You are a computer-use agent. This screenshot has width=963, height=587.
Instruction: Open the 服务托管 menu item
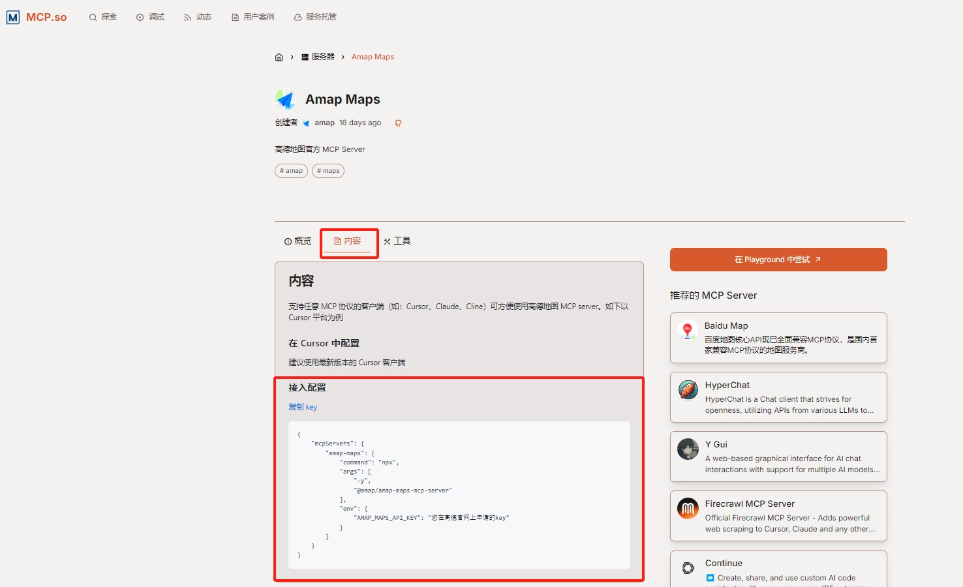[315, 17]
